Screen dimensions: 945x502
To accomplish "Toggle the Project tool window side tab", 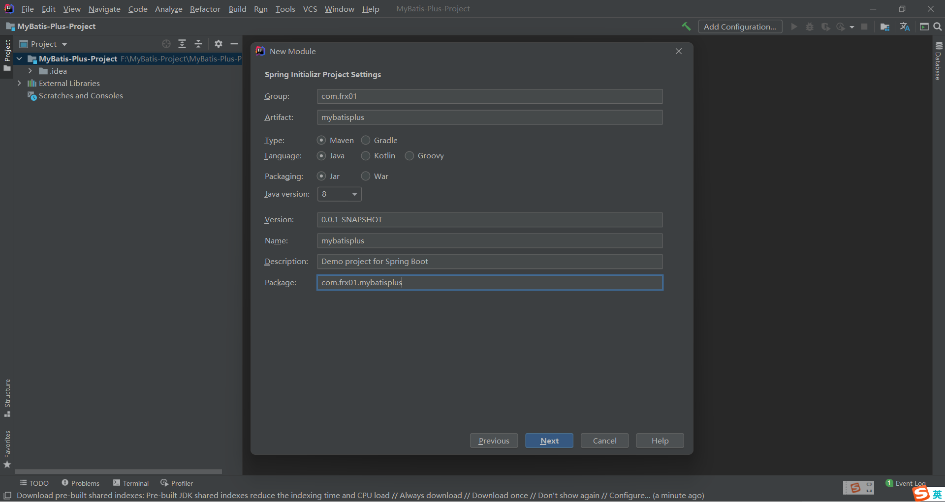I will tap(7, 55).
